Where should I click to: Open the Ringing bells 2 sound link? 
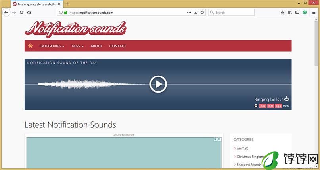[268, 100]
